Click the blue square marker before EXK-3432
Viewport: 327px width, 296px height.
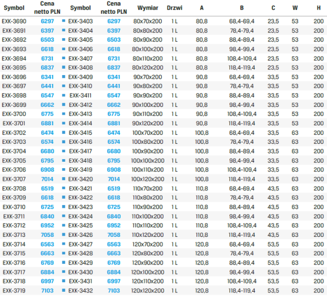point(63,290)
